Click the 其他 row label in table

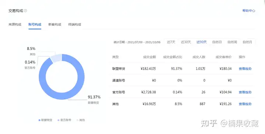(116, 104)
